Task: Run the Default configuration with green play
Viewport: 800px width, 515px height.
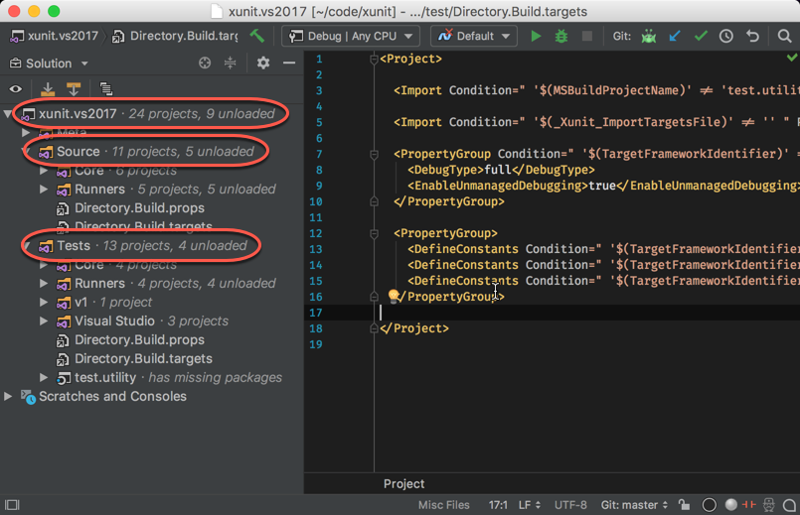Action: click(536, 36)
